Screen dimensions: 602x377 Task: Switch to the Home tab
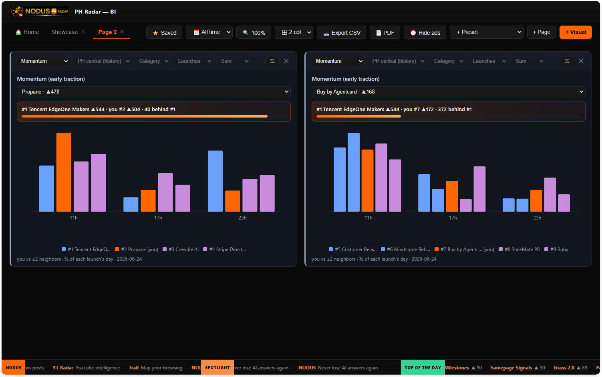[27, 32]
